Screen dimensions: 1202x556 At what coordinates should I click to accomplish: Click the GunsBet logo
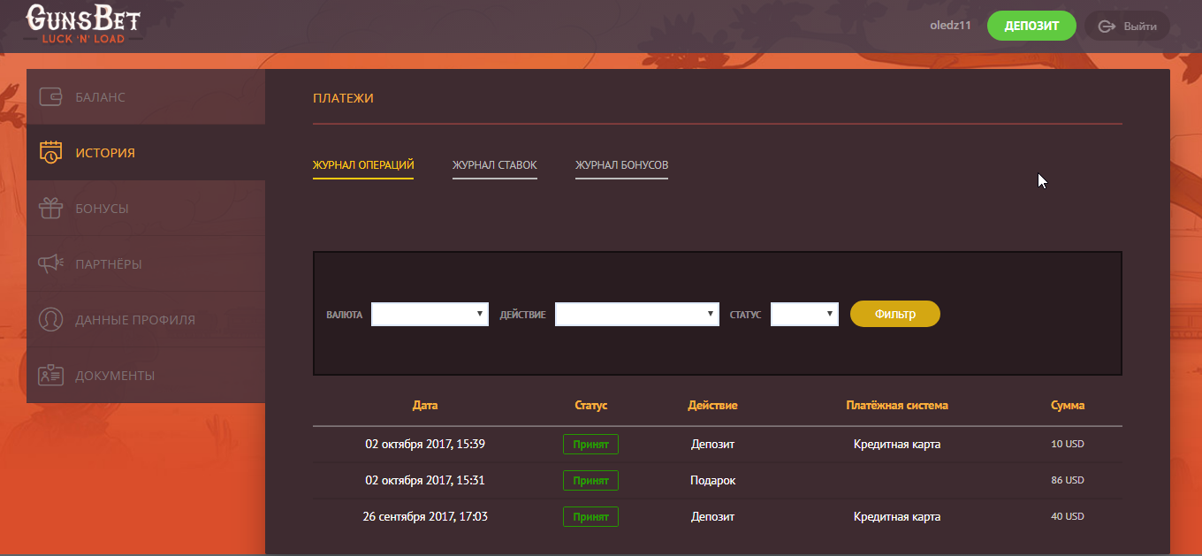(x=84, y=25)
